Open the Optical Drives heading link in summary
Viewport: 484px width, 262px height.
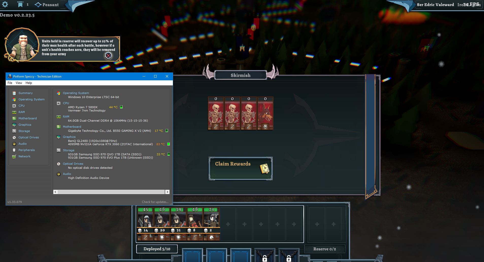click(x=73, y=164)
